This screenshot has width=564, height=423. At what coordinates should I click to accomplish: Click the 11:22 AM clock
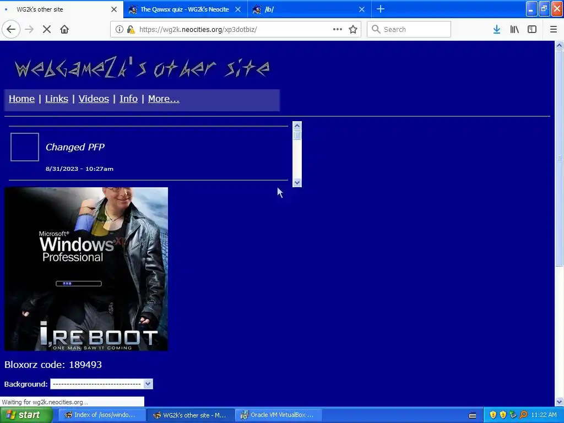point(544,415)
